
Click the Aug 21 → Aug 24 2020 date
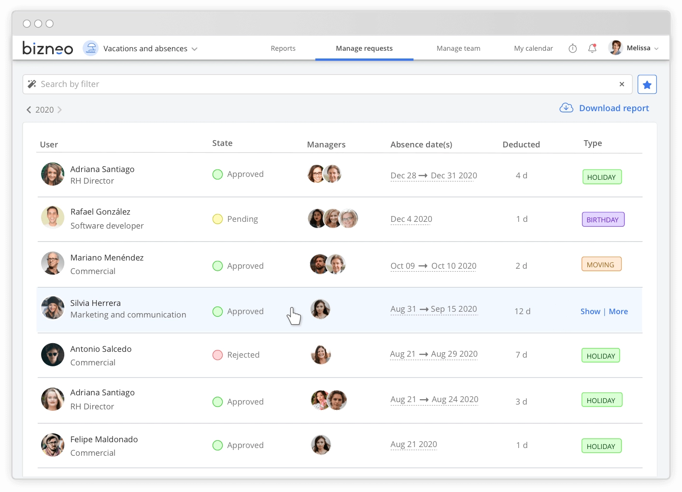coord(434,399)
